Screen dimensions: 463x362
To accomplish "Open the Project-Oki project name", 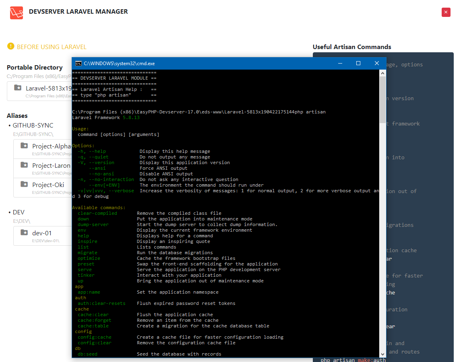I will [x=48, y=185].
